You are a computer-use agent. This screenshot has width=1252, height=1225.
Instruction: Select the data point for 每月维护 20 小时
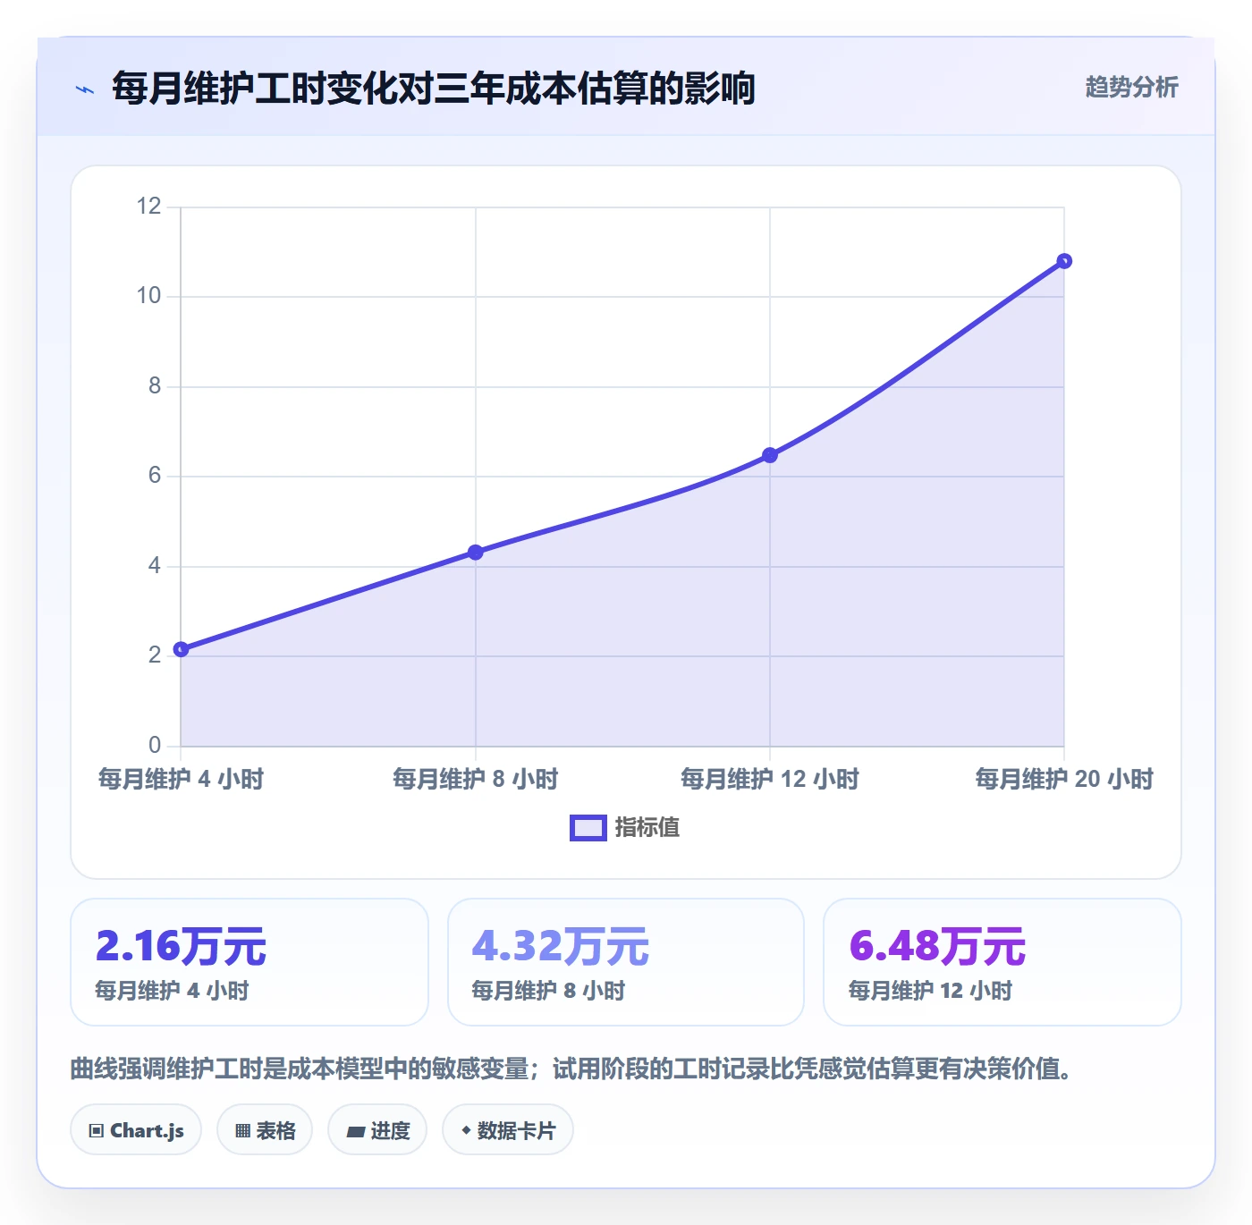1064,261
